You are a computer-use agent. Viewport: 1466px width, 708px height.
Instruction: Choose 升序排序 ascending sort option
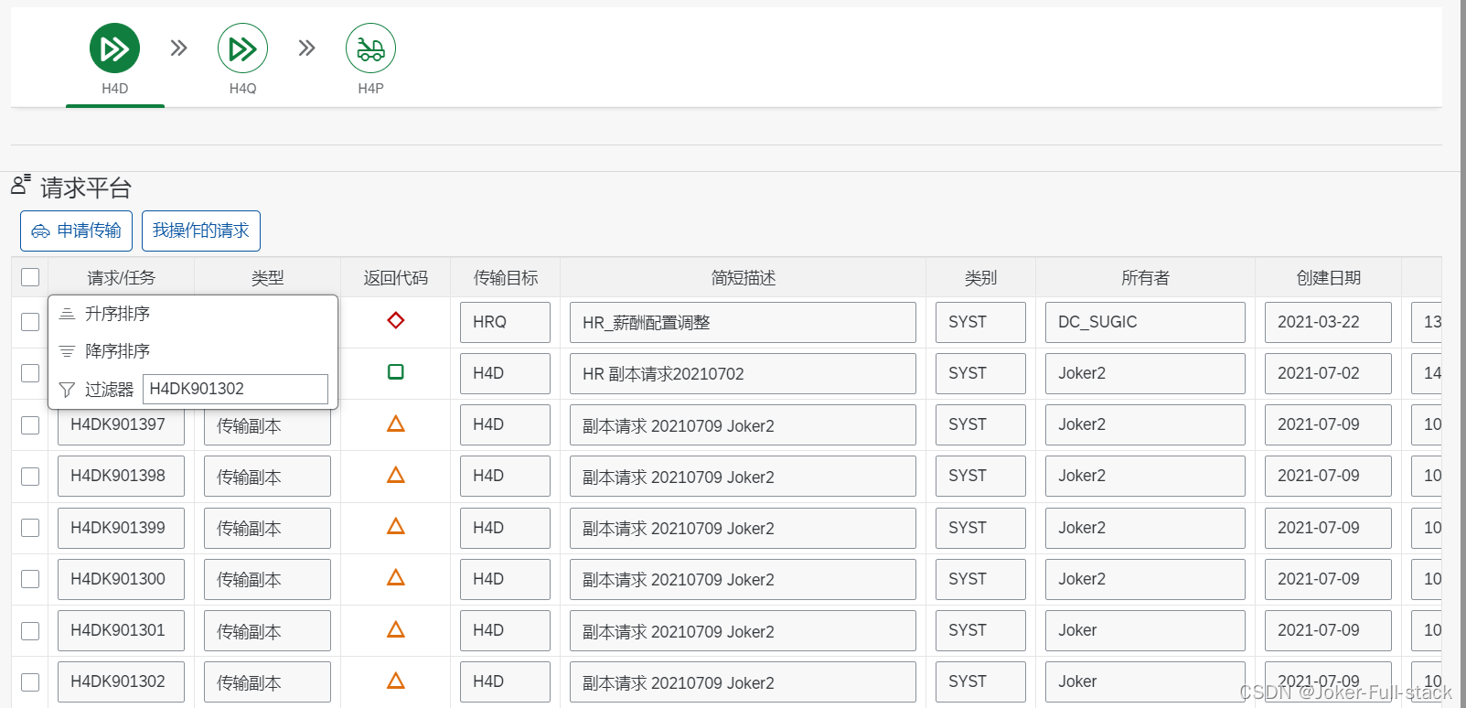[x=193, y=314]
